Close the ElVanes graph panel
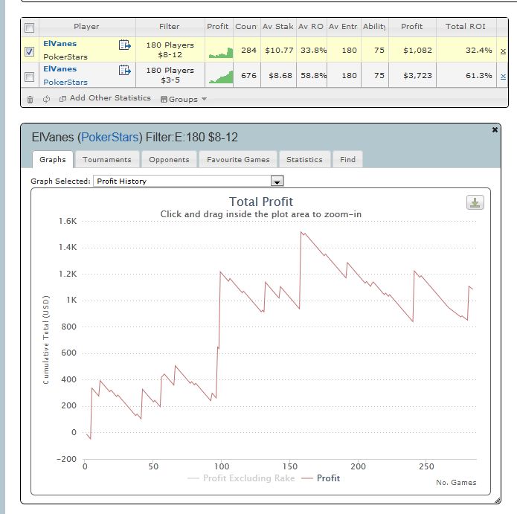517x514 pixels. 495,130
